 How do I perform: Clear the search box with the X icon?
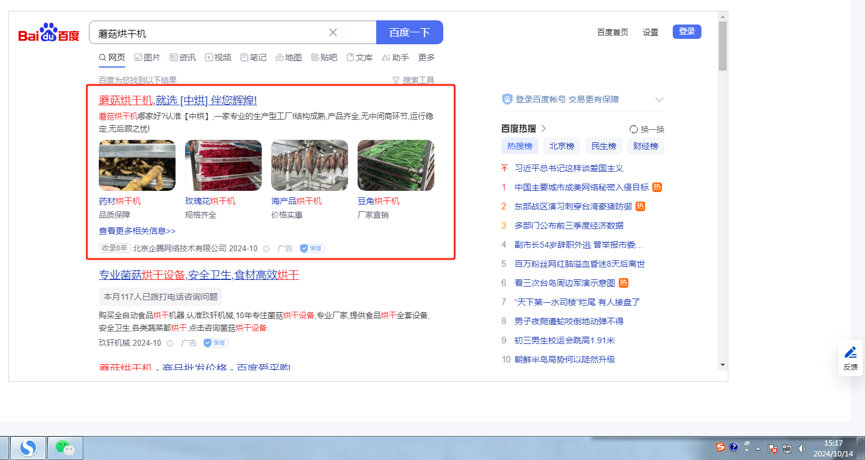[333, 32]
